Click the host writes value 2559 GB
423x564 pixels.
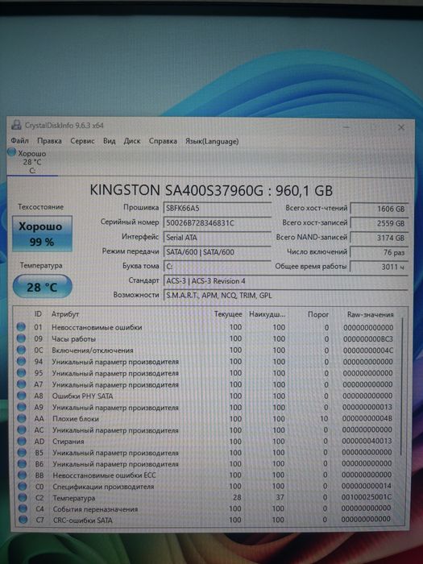point(379,223)
